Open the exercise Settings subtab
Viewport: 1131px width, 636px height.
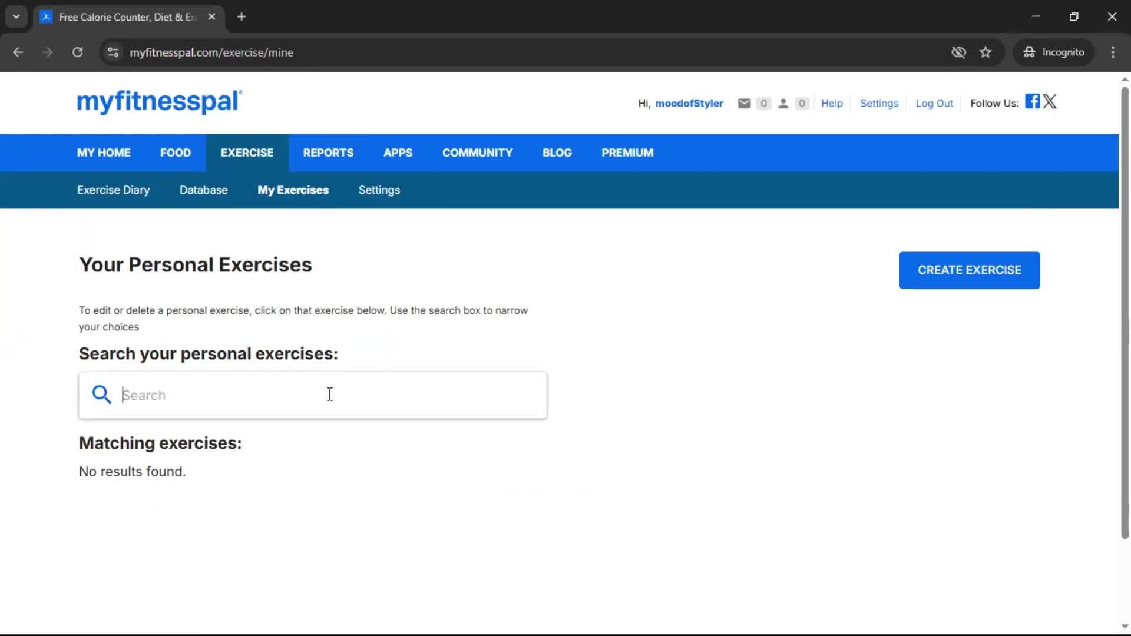pyautogui.click(x=379, y=190)
